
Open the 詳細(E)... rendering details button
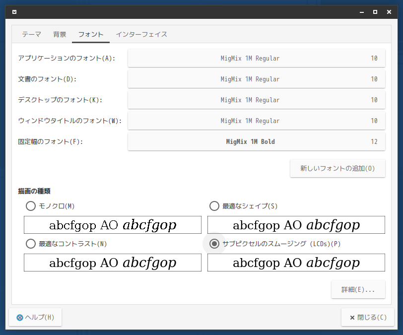coord(358,290)
